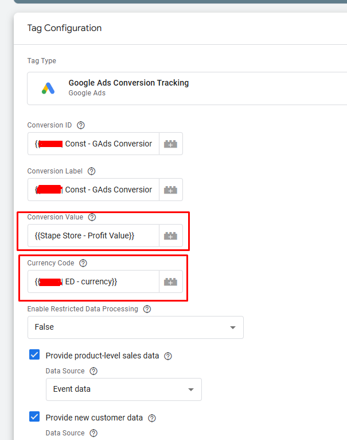This screenshot has width=347, height=440.
Task: Open the Event data source dropdown
Action: [124, 389]
